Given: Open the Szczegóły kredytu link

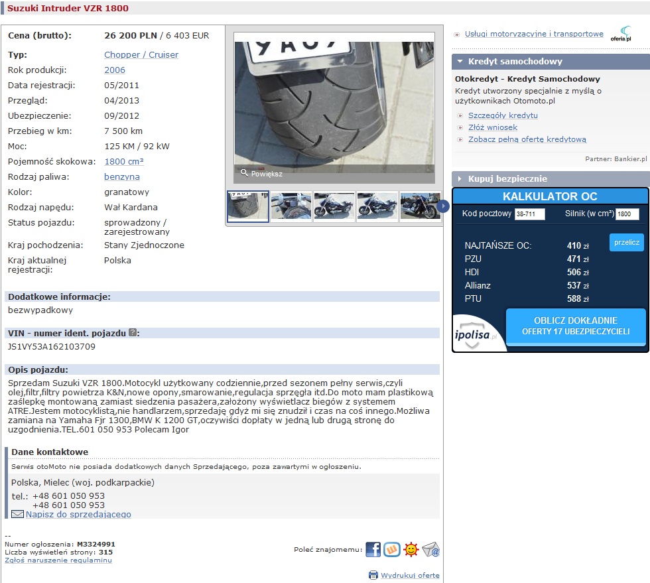Looking at the screenshot, I should (x=503, y=115).
